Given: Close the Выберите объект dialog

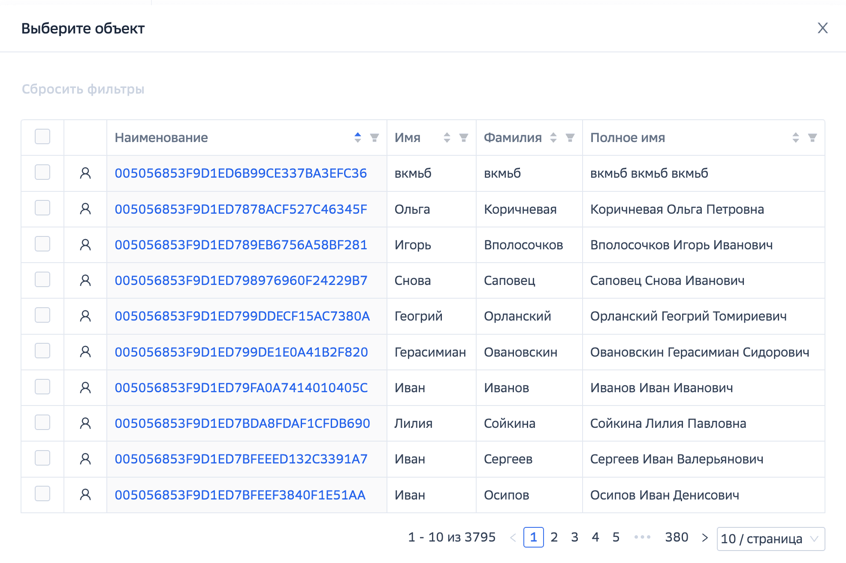Looking at the screenshot, I should pyautogui.click(x=822, y=28).
